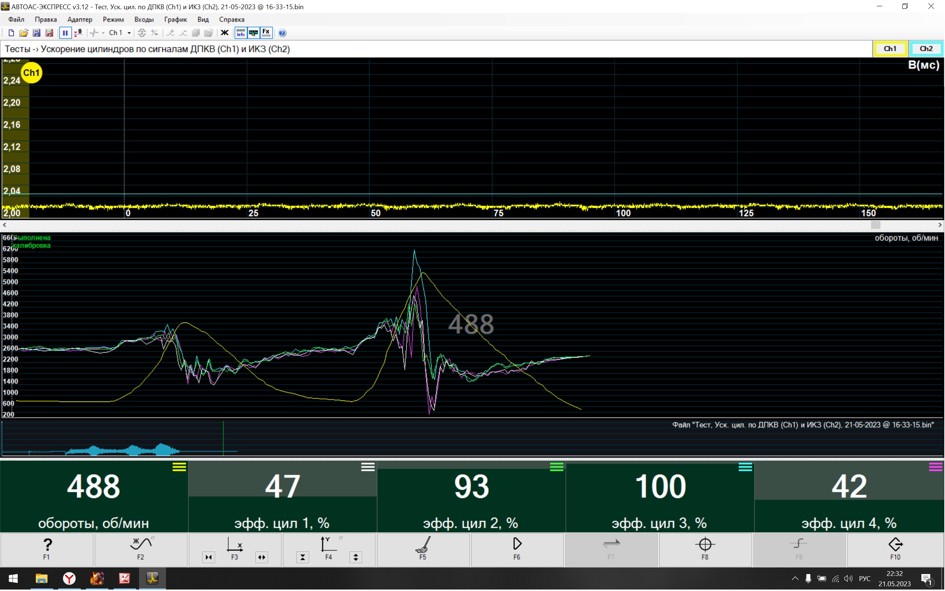Screen dimensions: 945x591
Task: Click vertical stretch arrows beside F4
Action: [x=355, y=557]
